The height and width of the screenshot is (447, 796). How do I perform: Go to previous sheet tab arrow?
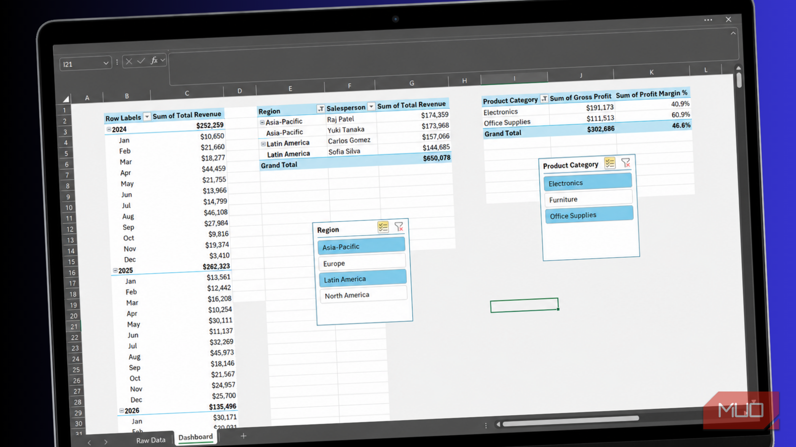[90, 442]
